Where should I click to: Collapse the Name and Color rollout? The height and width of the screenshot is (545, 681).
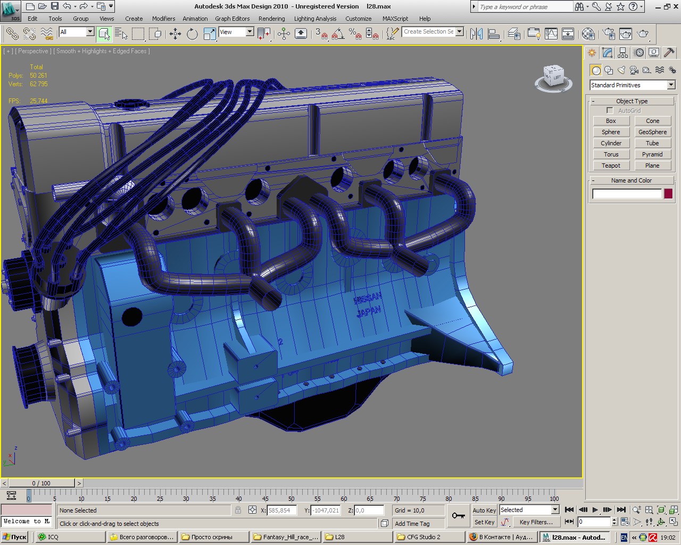pyautogui.click(x=632, y=180)
